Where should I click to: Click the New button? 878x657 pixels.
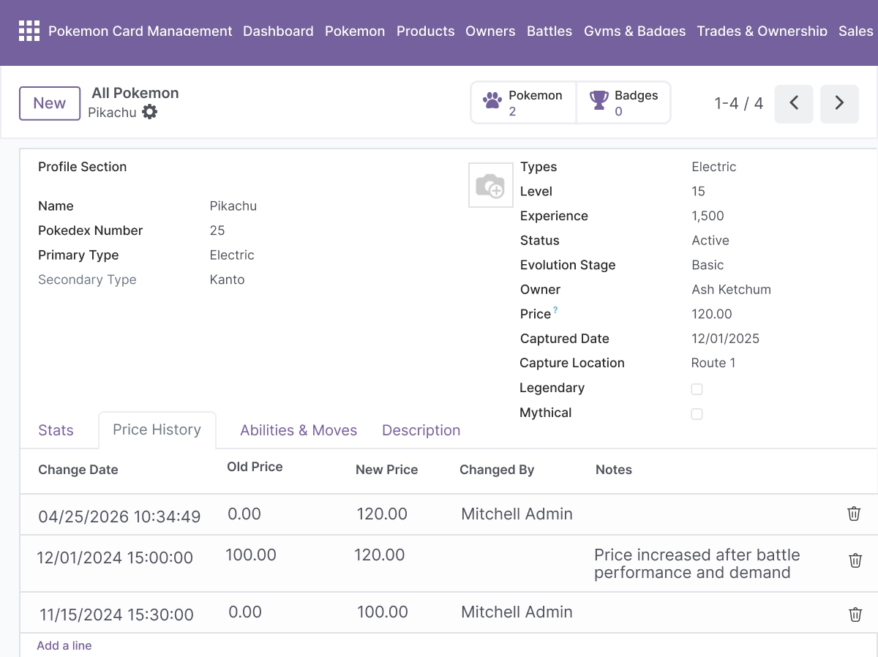50,103
